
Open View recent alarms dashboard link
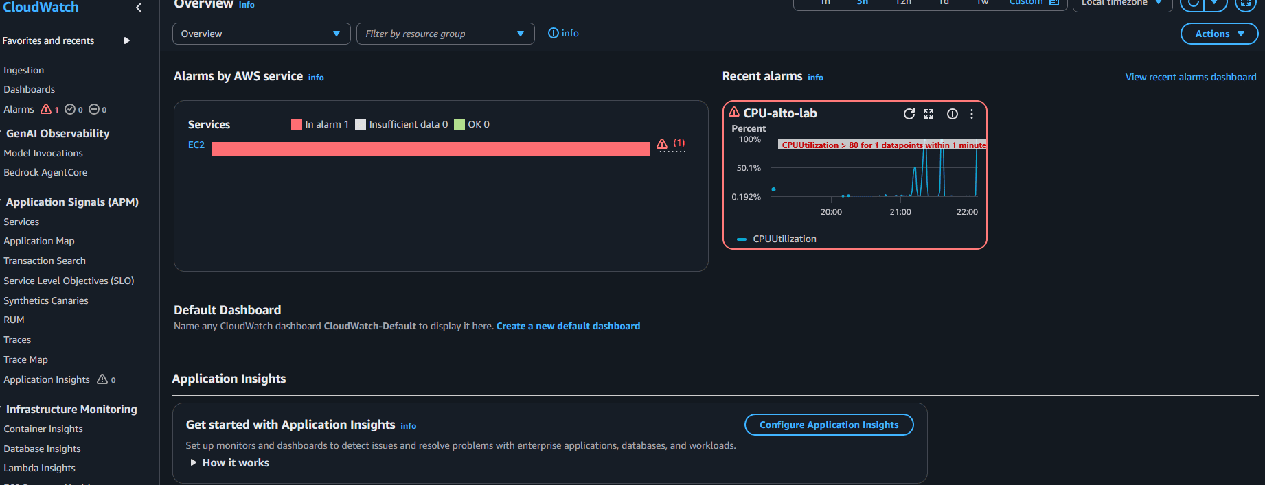click(x=1191, y=77)
